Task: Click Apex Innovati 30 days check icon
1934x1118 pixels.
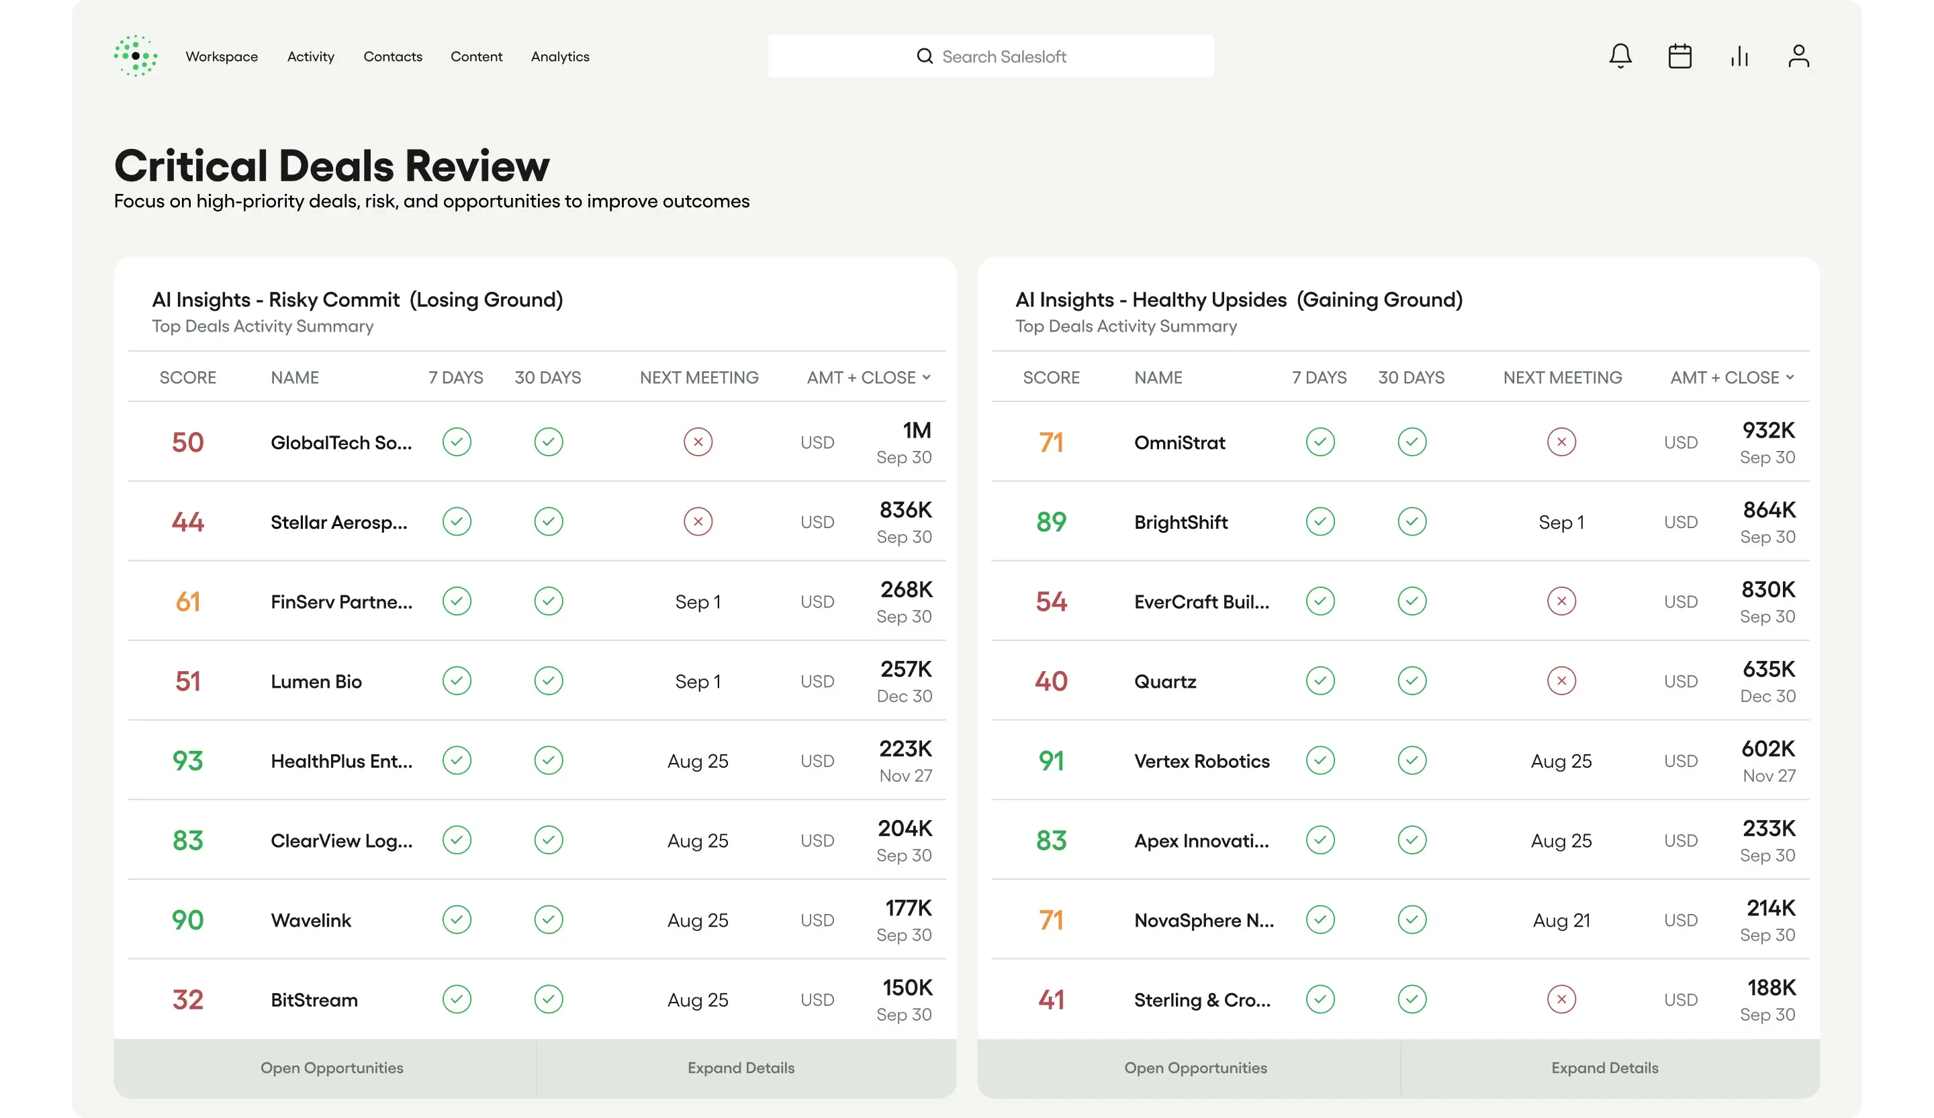Action: tap(1412, 840)
